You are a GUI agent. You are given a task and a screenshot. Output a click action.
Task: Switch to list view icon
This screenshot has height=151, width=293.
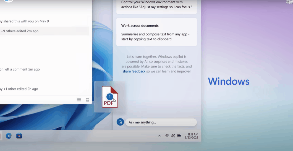click(79, 100)
